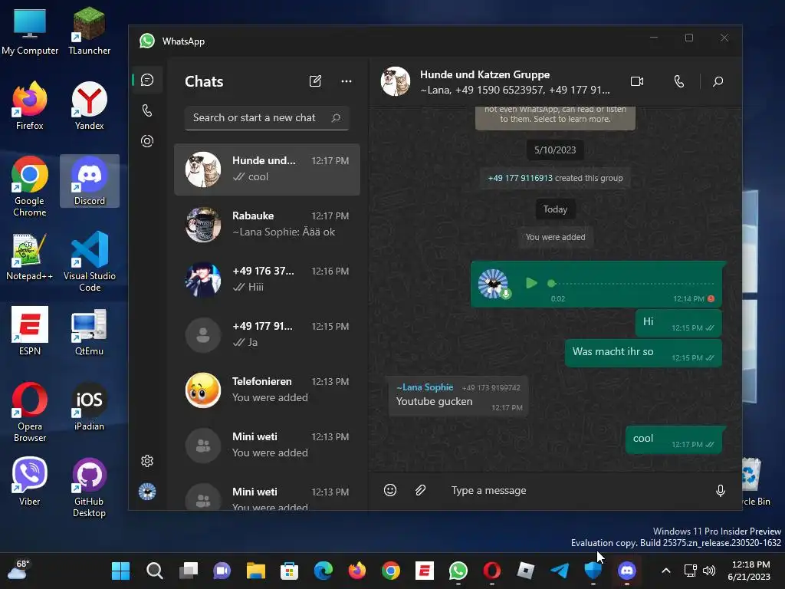This screenshot has width=785, height=589.
Task: Select the Viber desktop icon
Action: point(30,481)
